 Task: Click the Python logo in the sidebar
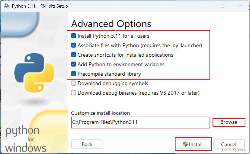point(34,71)
